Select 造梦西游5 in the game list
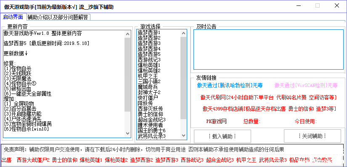This screenshot has width=347, height=167. pos(149,54)
